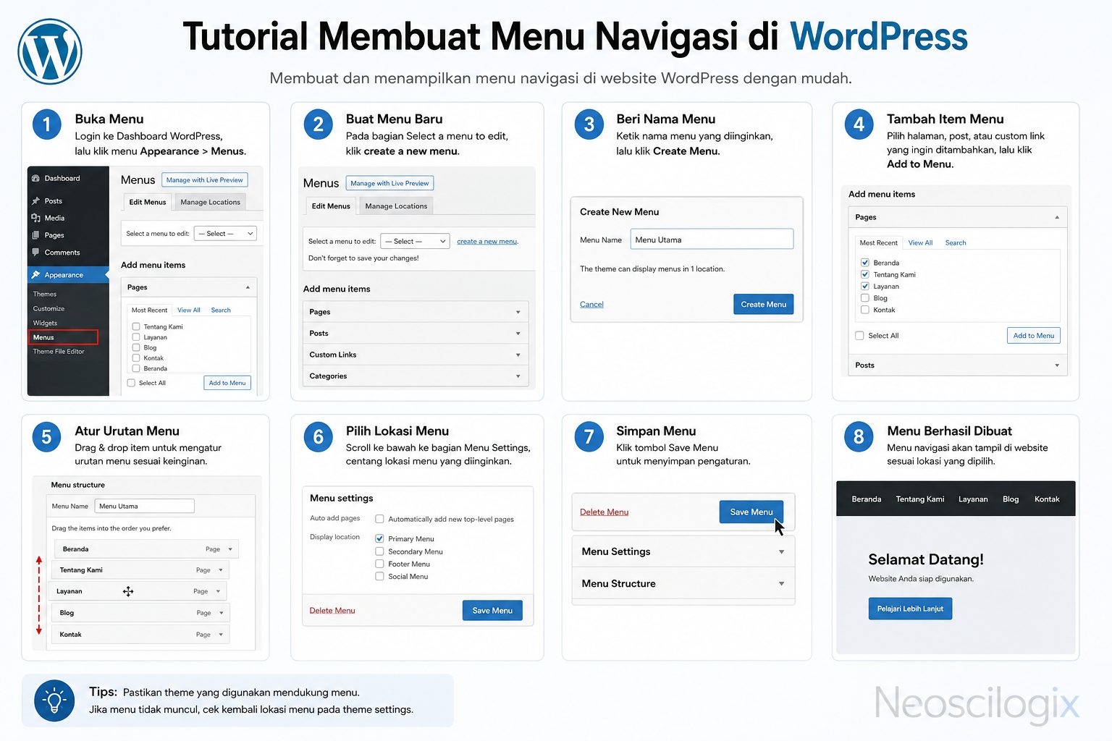Click the Cancel link in Create New Menu
Screen dimensions: 1112x741
[591, 305]
